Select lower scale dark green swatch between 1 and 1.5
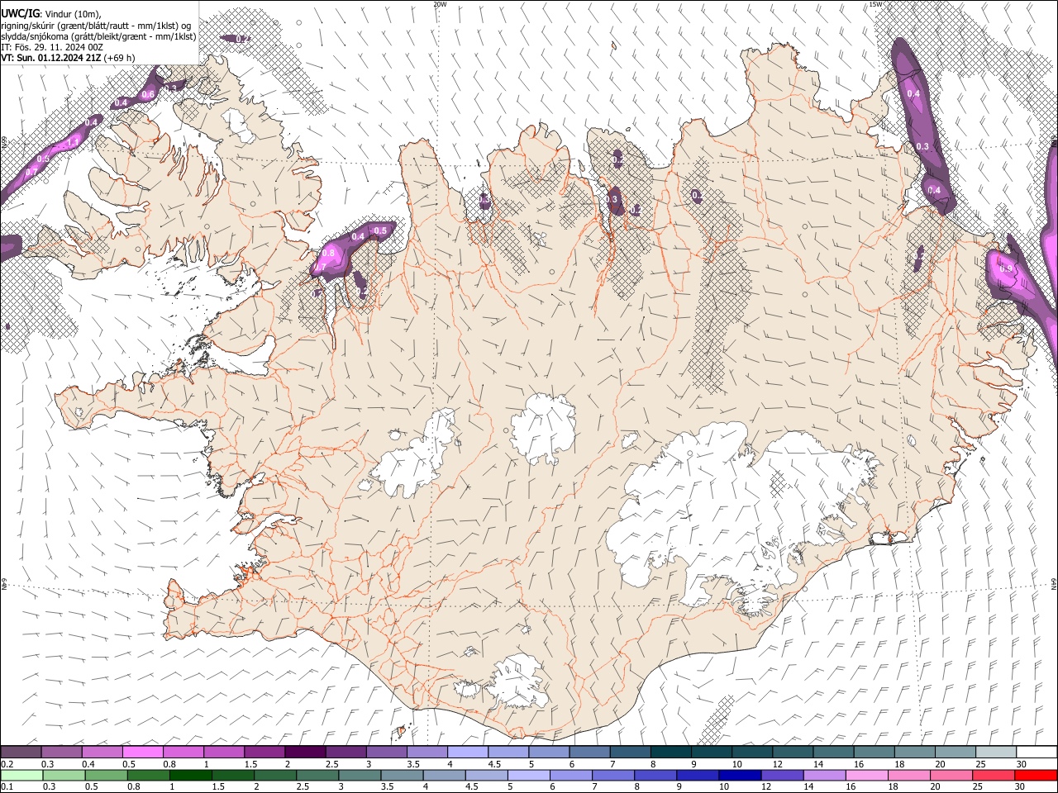The width and height of the screenshot is (1058, 793). click(x=190, y=775)
